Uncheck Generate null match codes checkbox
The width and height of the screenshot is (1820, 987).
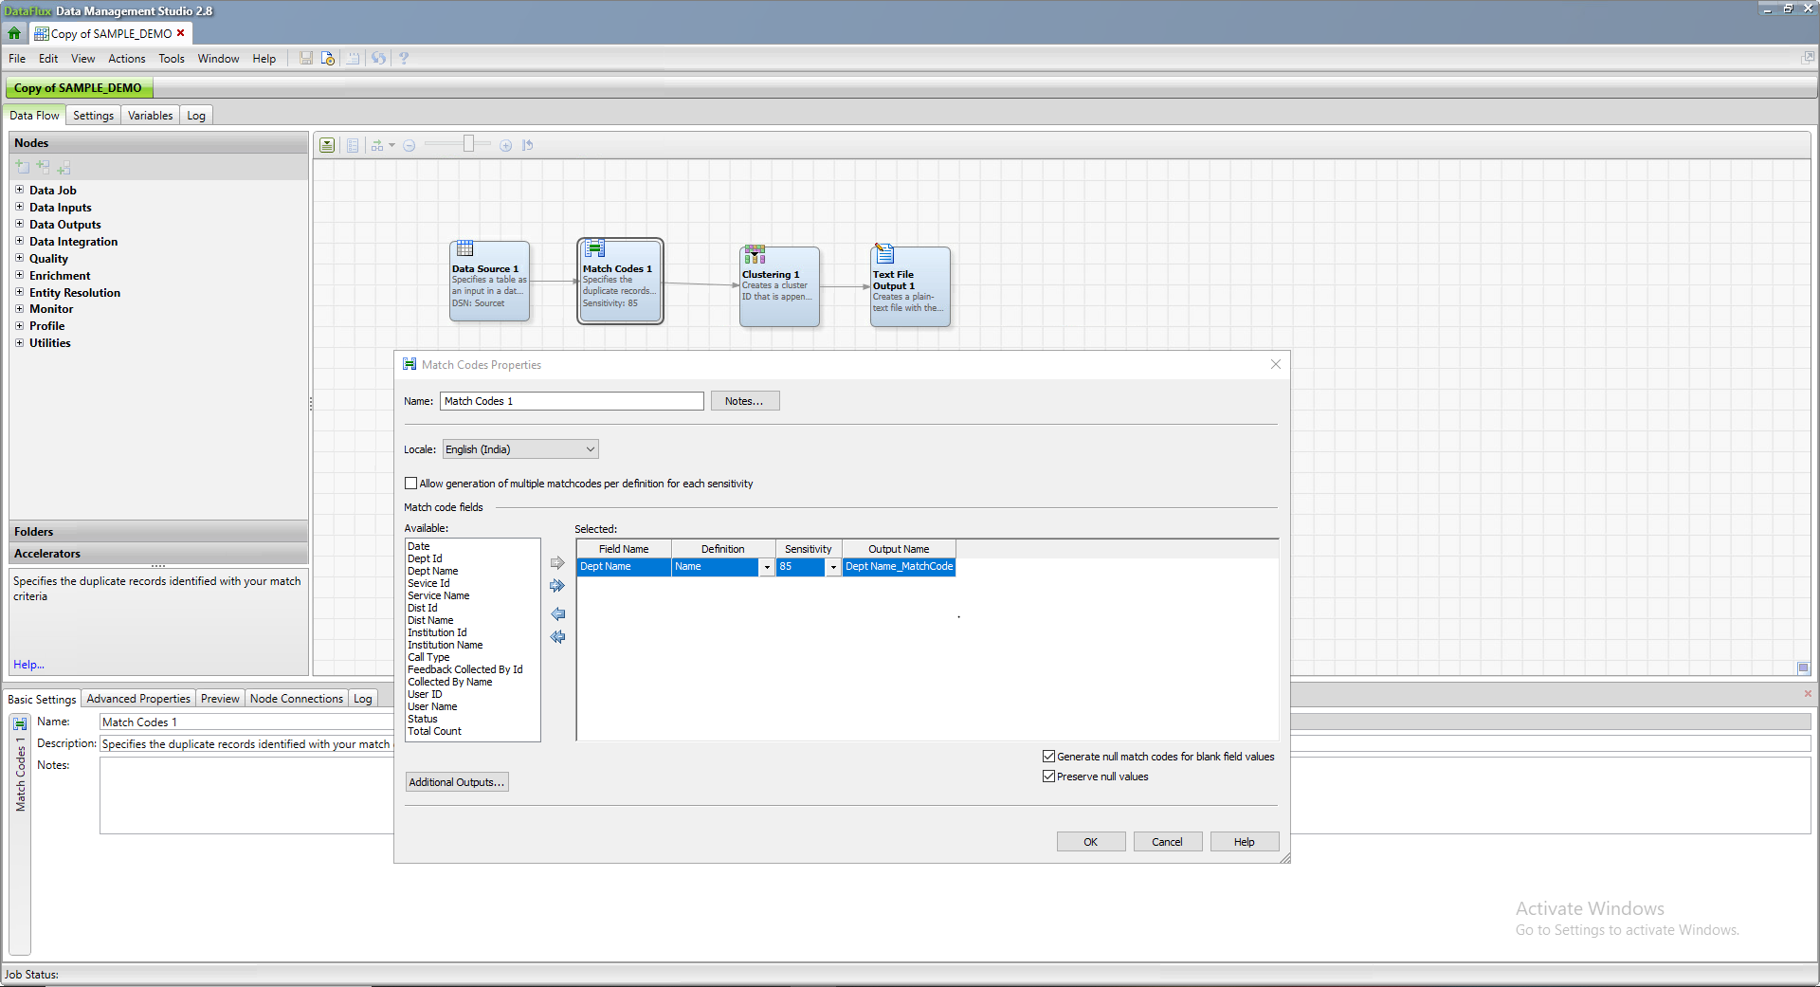(x=1048, y=757)
